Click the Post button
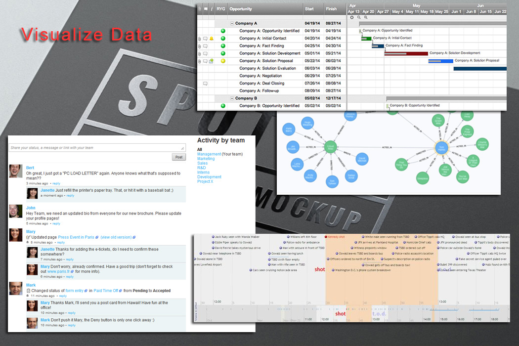This screenshot has width=519, height=346. [x=179, y=157]
